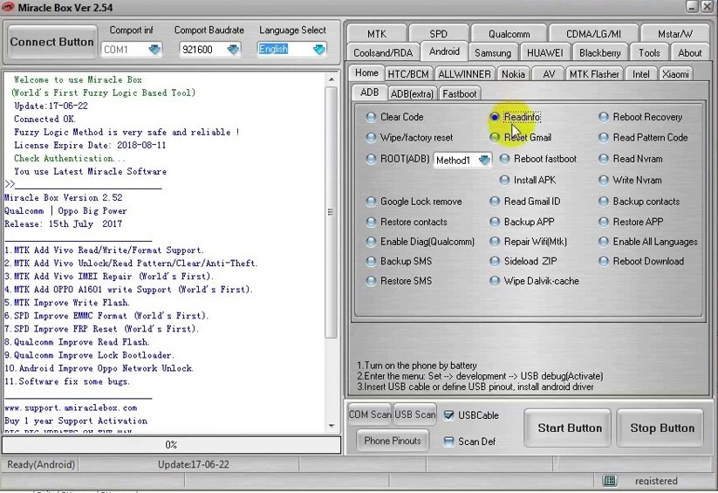This screenshot has height=493, width=718.
Task: Click the Miracle Box logo icon in title bar
Action: [x=8, y=7]
